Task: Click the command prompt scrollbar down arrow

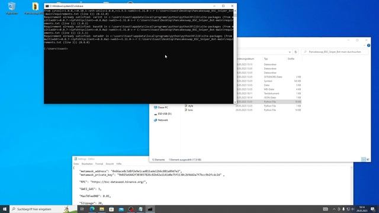Action: tap(235, 102)
